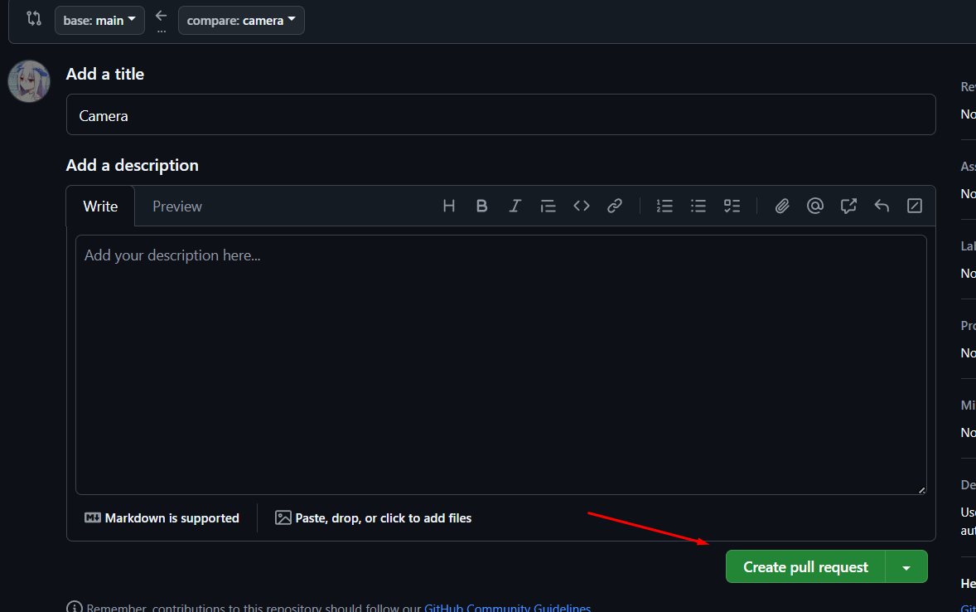Attach files using the paperclip icon
This screenshot has width=976, height=612.
[782, 206]
